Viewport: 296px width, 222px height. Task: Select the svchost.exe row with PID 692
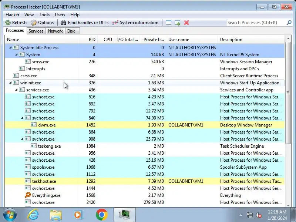(145, 104)
